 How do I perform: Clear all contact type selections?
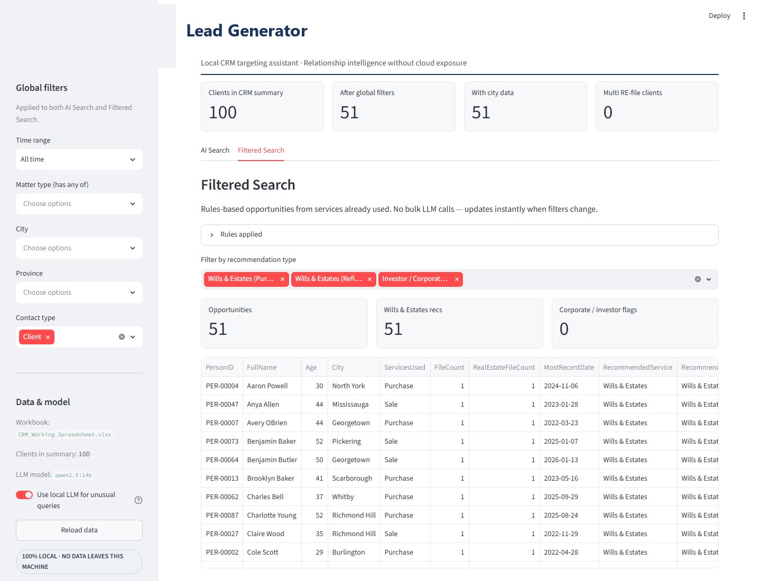(122, 337)
